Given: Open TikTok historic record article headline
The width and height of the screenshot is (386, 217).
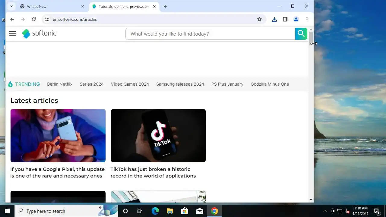Looking at the screenshot, I should point(153,172).
